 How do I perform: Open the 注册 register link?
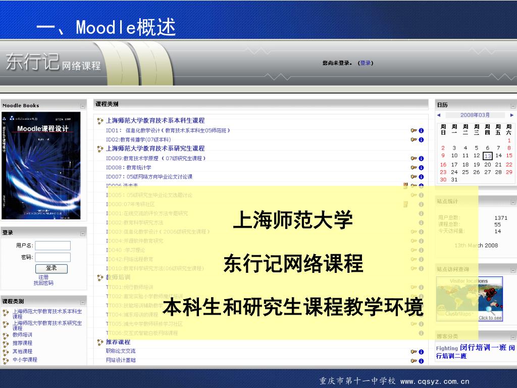coord(43,277)
